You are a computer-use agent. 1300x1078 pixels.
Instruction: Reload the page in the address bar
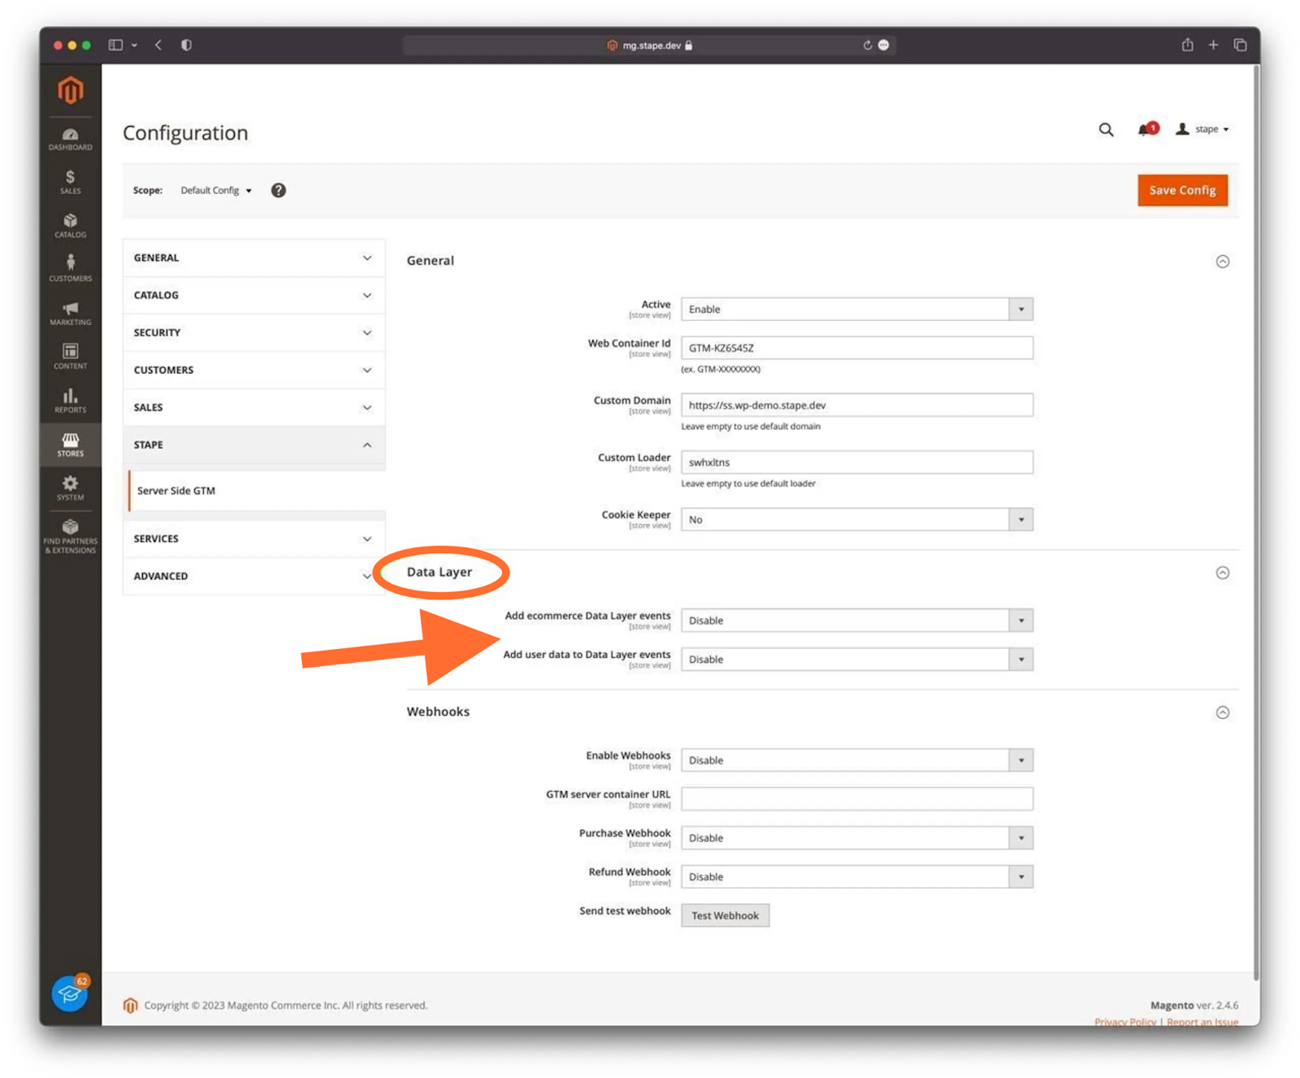(x=867, y=45)
